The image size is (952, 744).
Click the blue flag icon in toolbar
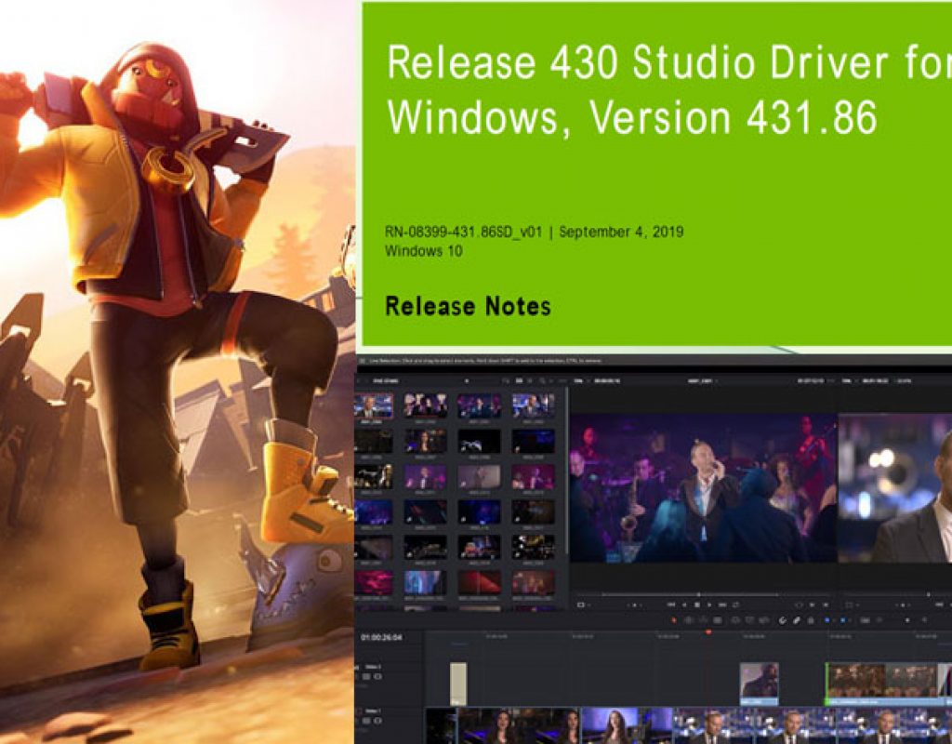(x=826, y=620)
